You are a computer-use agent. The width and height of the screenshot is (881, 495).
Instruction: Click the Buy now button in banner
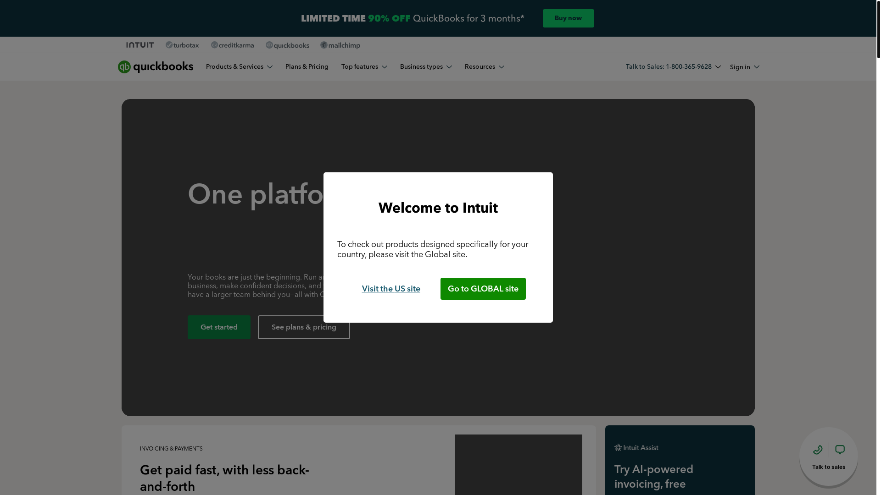[x=568, y=18]
